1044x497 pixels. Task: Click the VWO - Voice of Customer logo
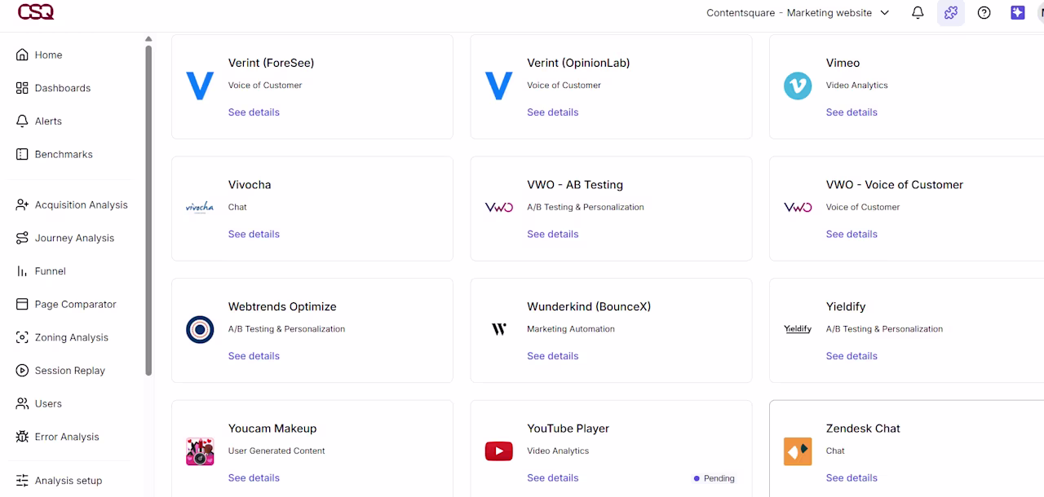pyautogui.click(x=798, y=207)
